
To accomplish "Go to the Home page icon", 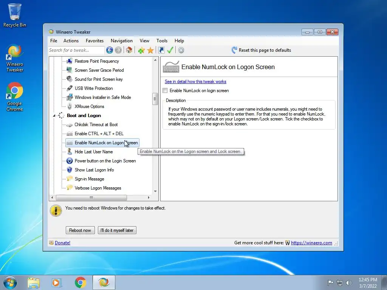I will [x=129, y=50].
